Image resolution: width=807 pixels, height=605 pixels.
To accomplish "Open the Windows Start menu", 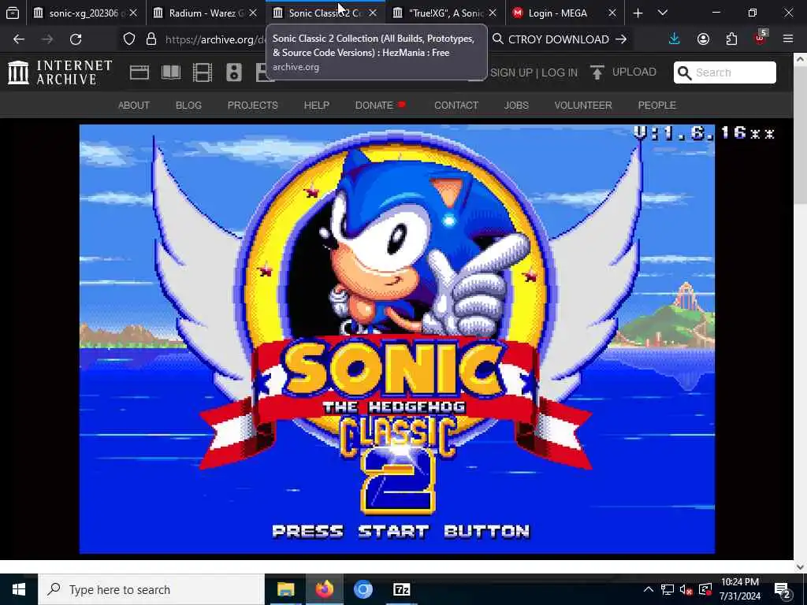I will click(x=19, y=589).
